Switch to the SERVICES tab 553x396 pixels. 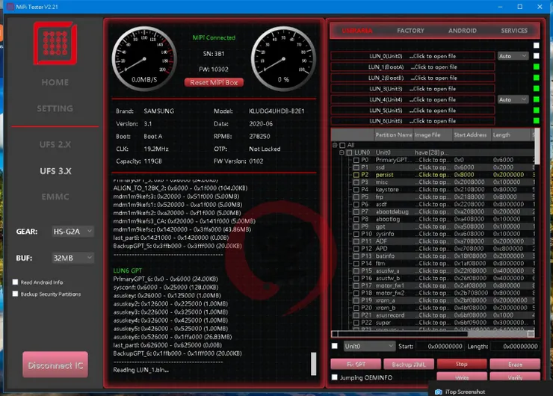click(x=514, y=31)
